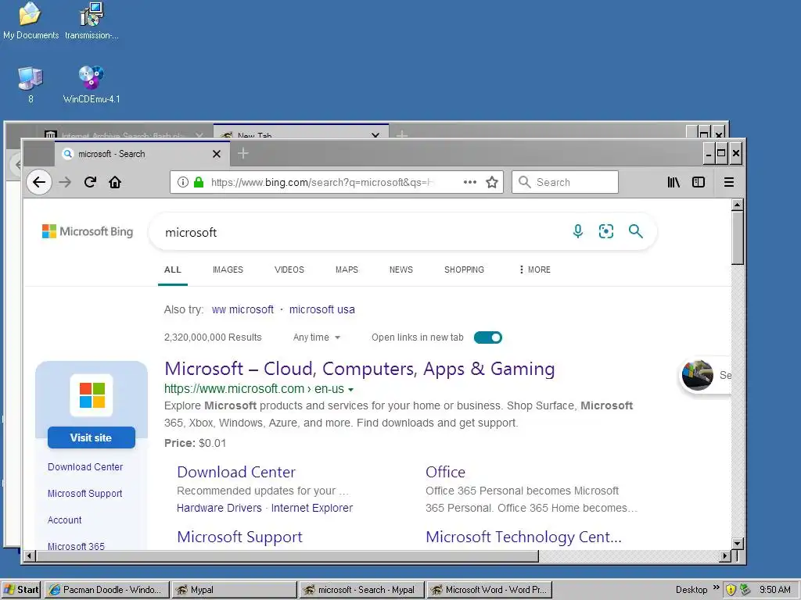
Task: Open Microsoft – Cloud, Computers, Apps & Gaming result
Action: pos(360,369)
